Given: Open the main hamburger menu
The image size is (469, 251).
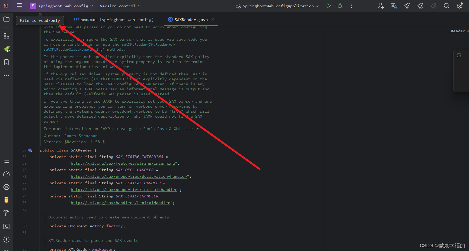Looking at the screenshot, I should [19, 6].
